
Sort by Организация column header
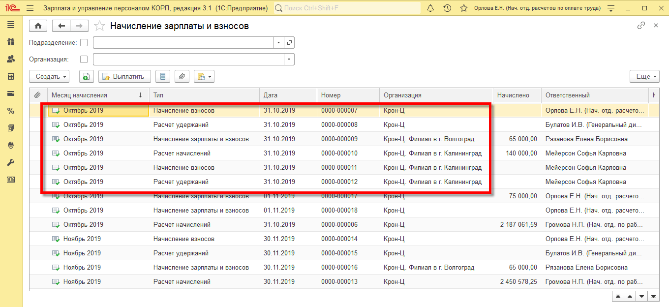[x=436, y=95]
